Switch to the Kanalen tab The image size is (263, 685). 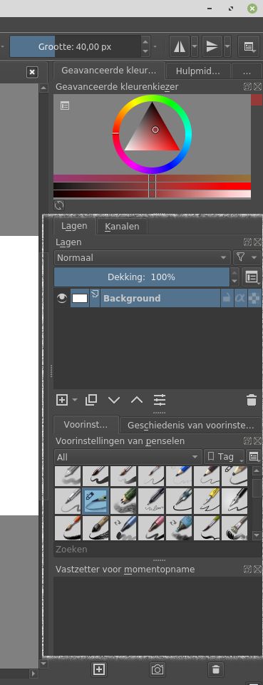pos(122,226)
